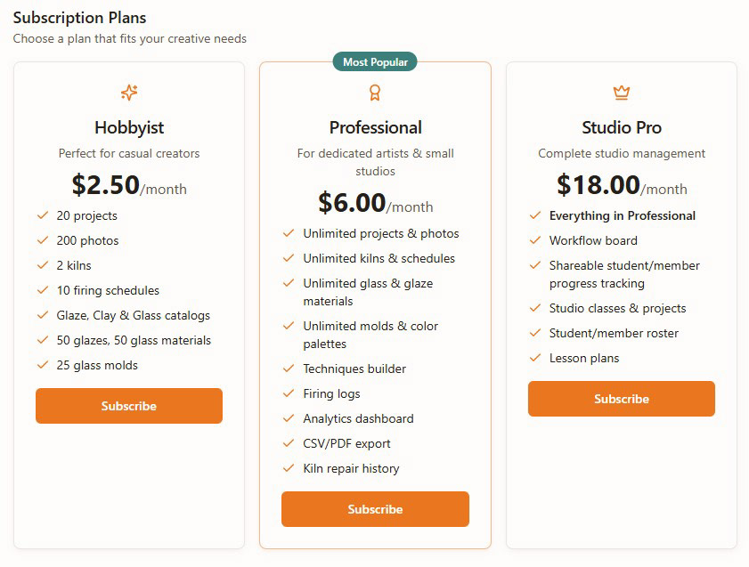
Task: Click checkmark beside "25 glass molds"
Action: pyautogui.click(x=43, y=365)
